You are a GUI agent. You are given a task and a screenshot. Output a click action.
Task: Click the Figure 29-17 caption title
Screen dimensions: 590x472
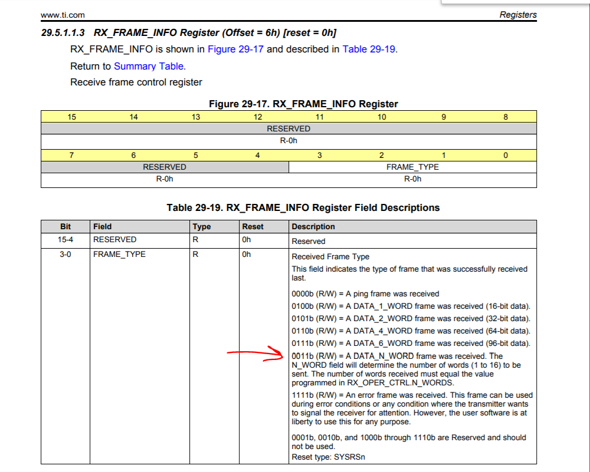coord(303,104)
